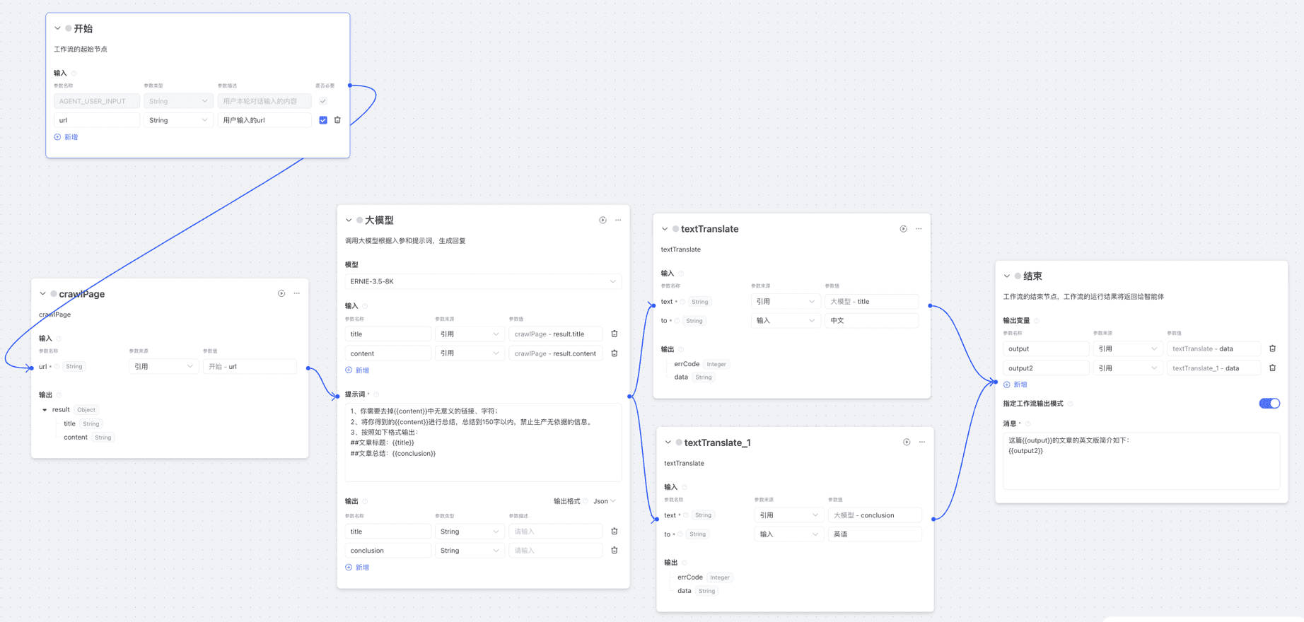
Task: Delete the title input row in 大模型
Action: [614, 334]
